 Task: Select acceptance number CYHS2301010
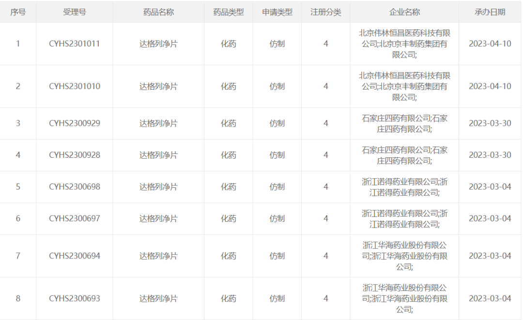click(x=75, y=86)
